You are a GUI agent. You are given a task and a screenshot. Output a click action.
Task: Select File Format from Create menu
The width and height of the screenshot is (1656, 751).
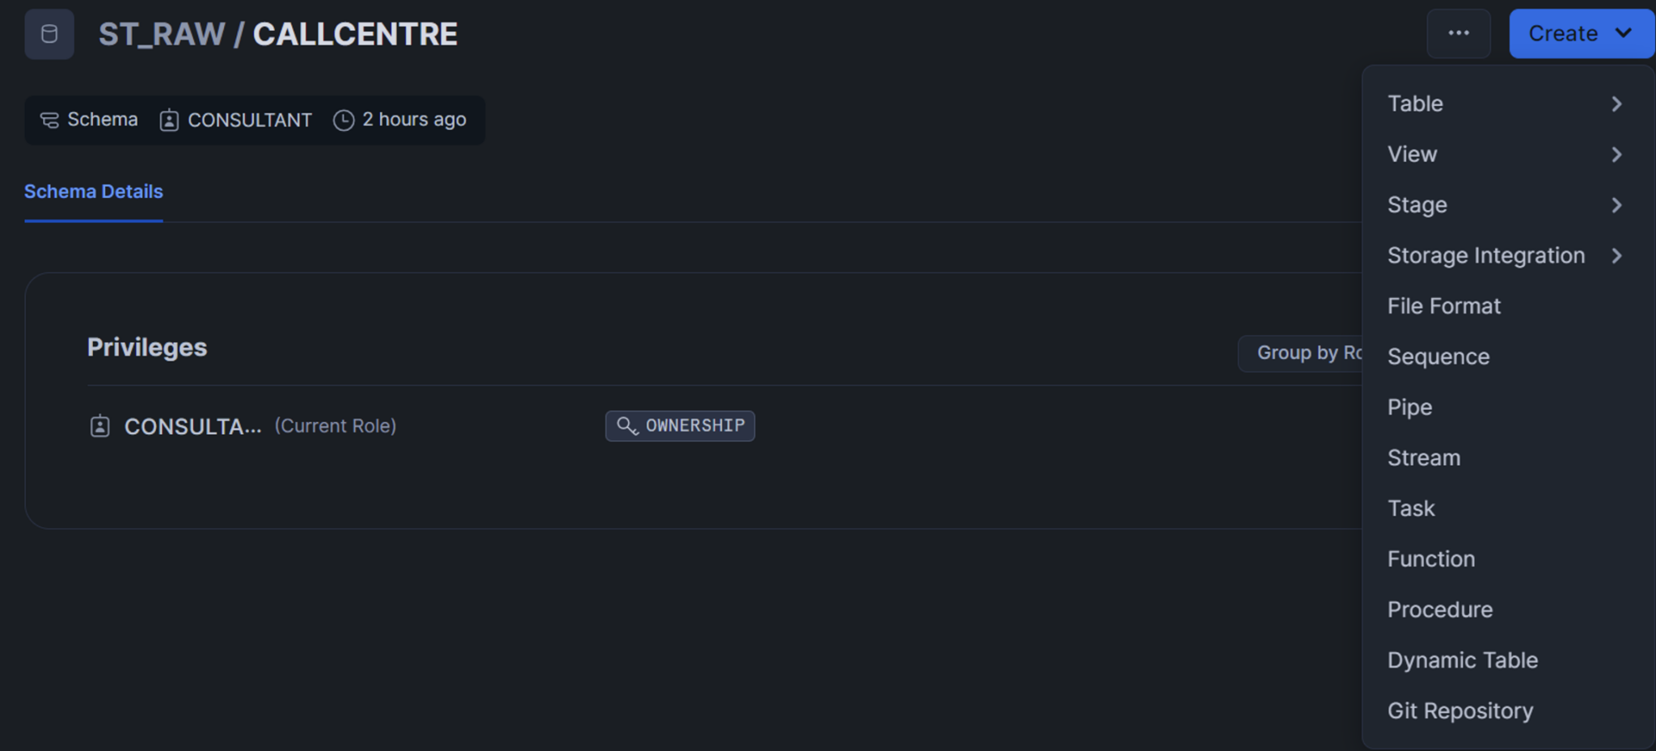[1443, 306]
